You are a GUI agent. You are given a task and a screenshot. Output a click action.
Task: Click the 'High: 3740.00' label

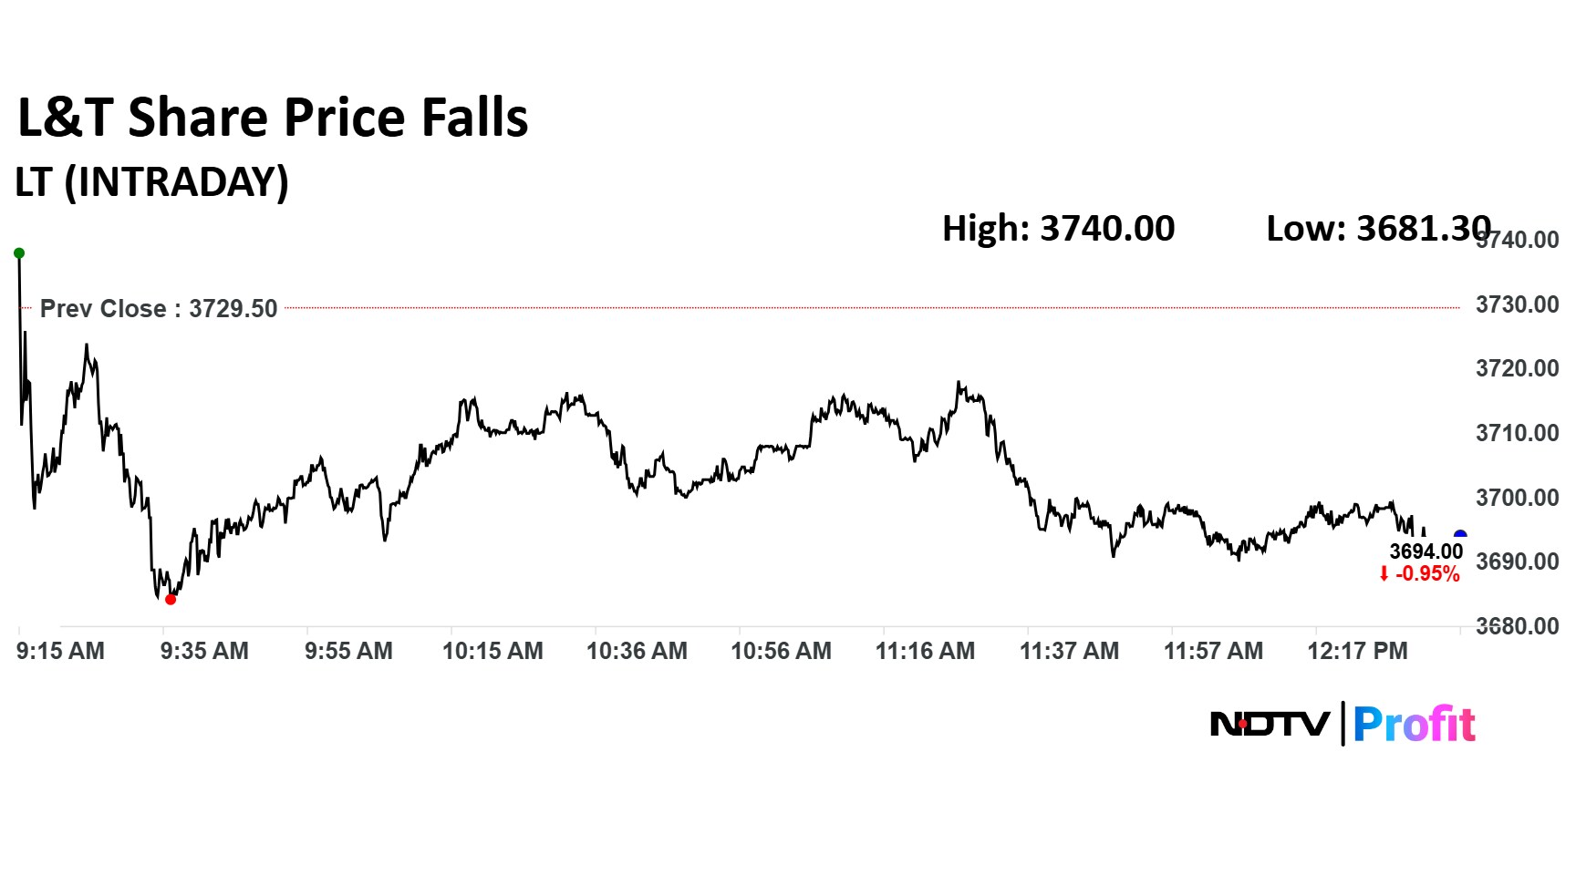click(1058, 228)
